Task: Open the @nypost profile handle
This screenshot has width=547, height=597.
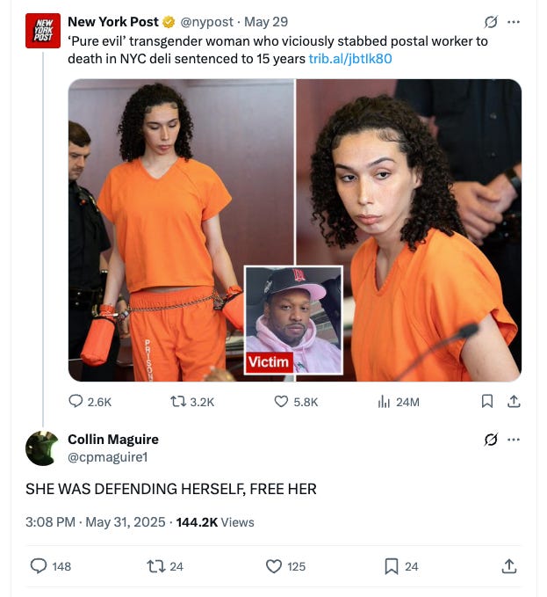Action: click(206, 22)
